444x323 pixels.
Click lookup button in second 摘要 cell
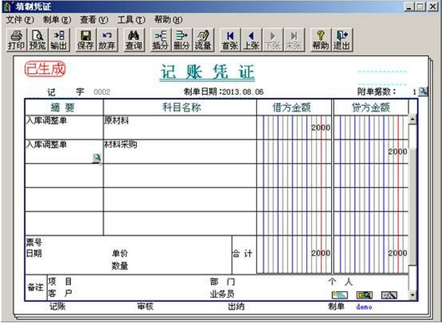coord(96,158)
